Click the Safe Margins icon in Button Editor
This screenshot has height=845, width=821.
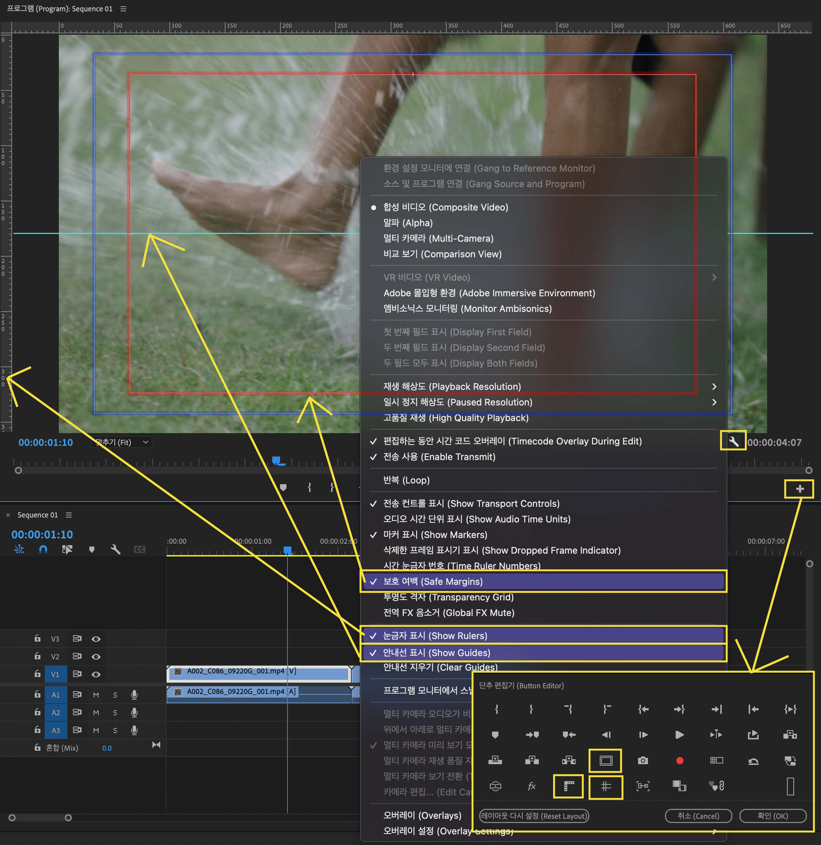[605, 761]
